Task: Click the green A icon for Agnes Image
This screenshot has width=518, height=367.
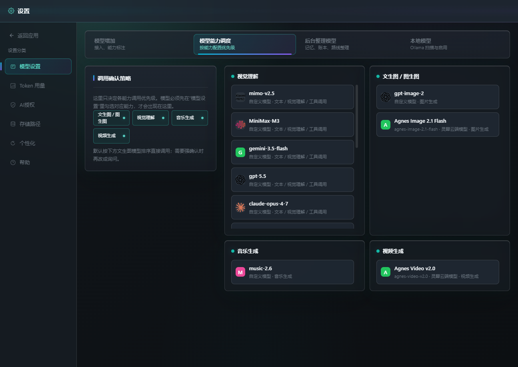Action: click(x=386, y=125)
